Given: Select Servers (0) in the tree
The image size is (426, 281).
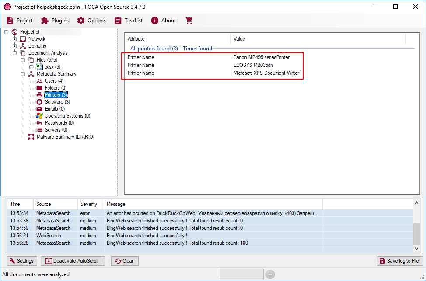Looking at the screenshot, I should pyautogui.click(x=56, y=130).
